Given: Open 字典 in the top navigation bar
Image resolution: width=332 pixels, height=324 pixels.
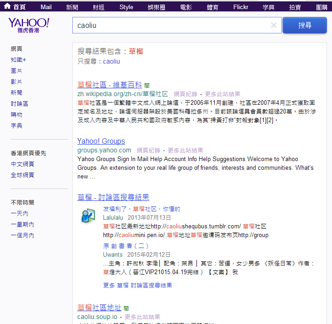Looking at the screenshot, I should coord(268,7).
